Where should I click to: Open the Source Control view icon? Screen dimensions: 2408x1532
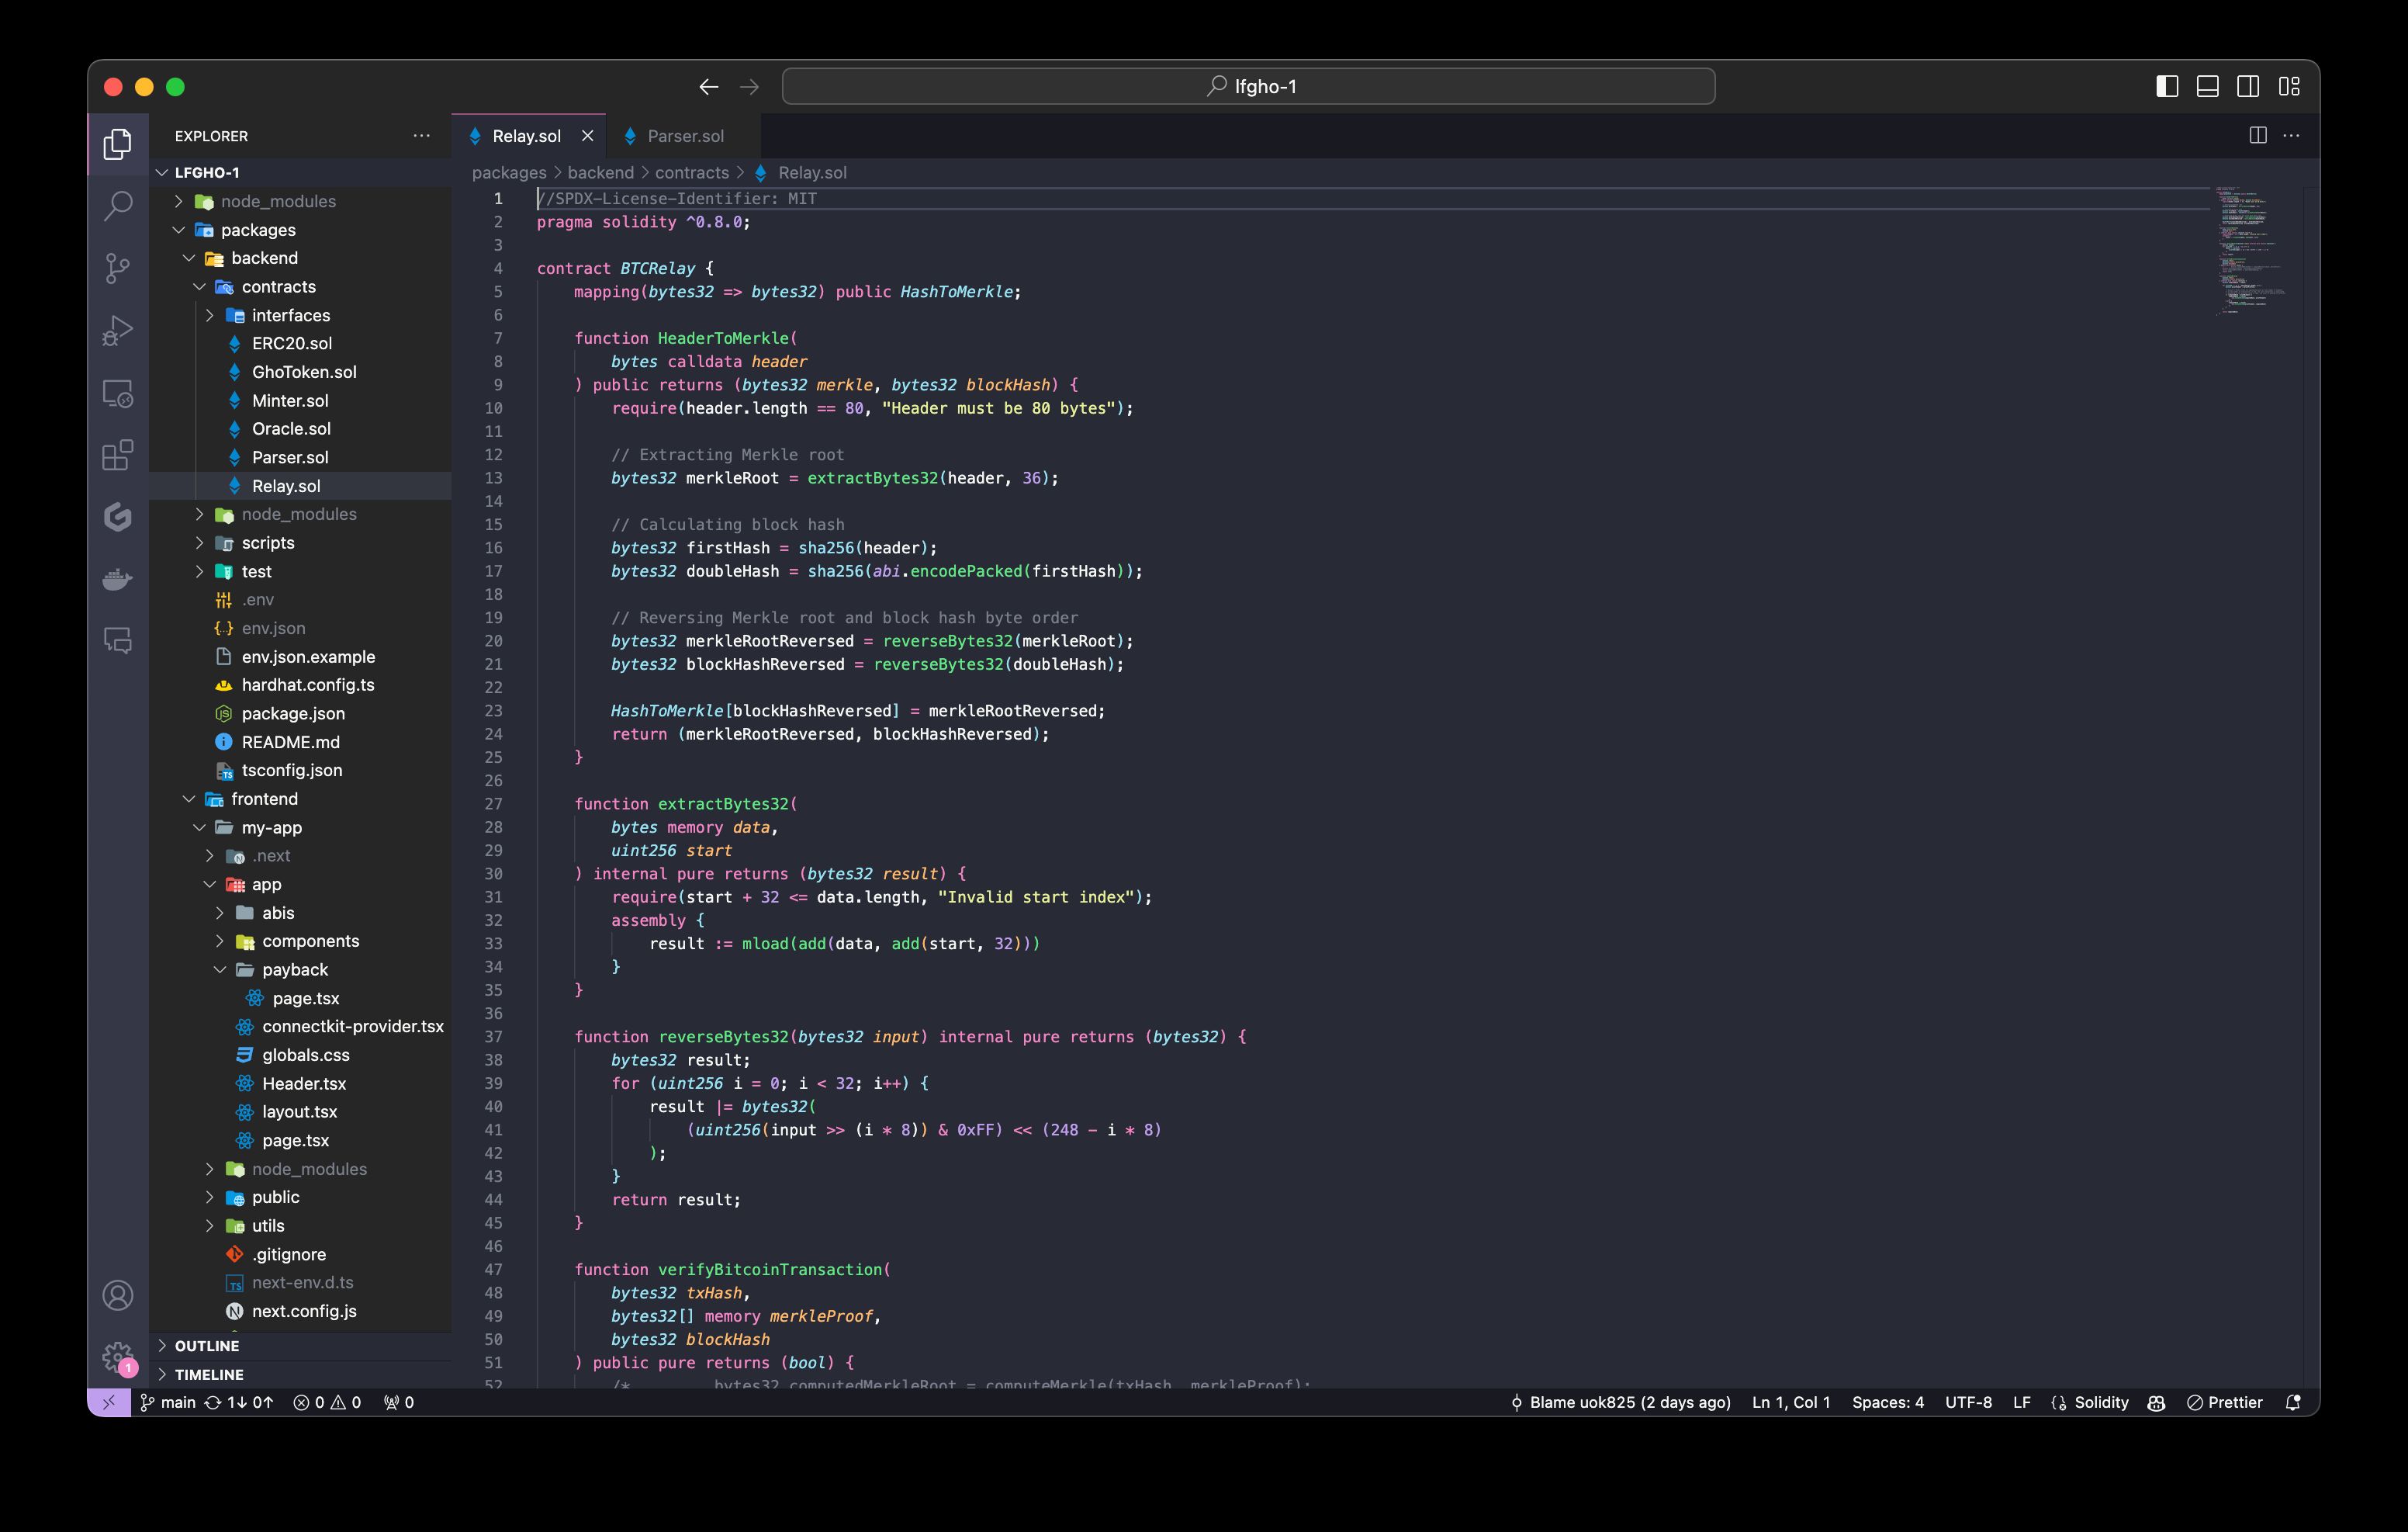tap(118, 269)
